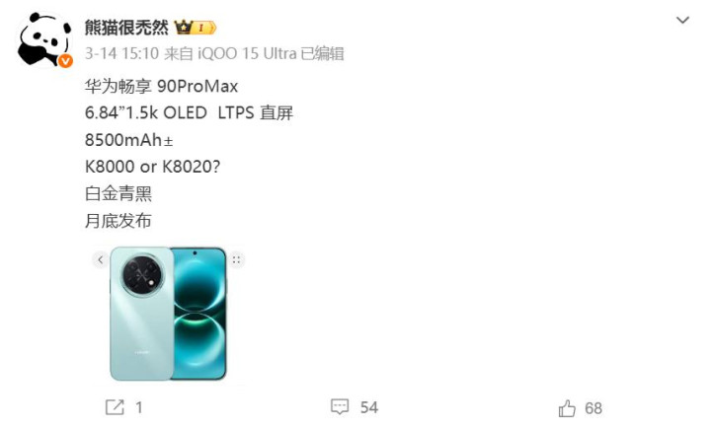Viewport: 710px width, 428px height.
Task: Open the crown membership level badge
Action: point(196,28)
